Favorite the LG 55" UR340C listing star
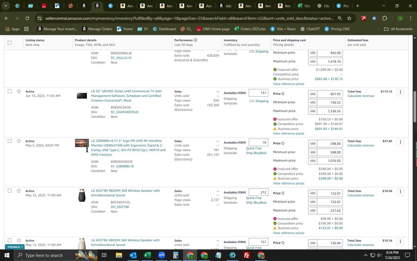This screenshot has height=261, width=417. [x=19, y=91]
